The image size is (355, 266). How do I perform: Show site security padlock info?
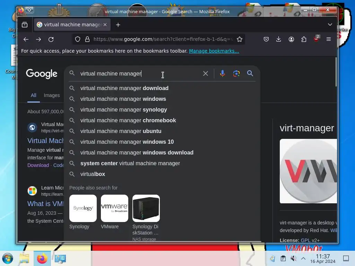pyautogui.click(x=87, y=39)
